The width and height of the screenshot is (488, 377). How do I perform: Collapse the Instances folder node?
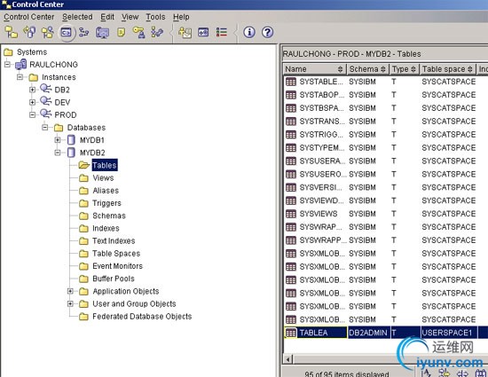(x=20, y=77)
